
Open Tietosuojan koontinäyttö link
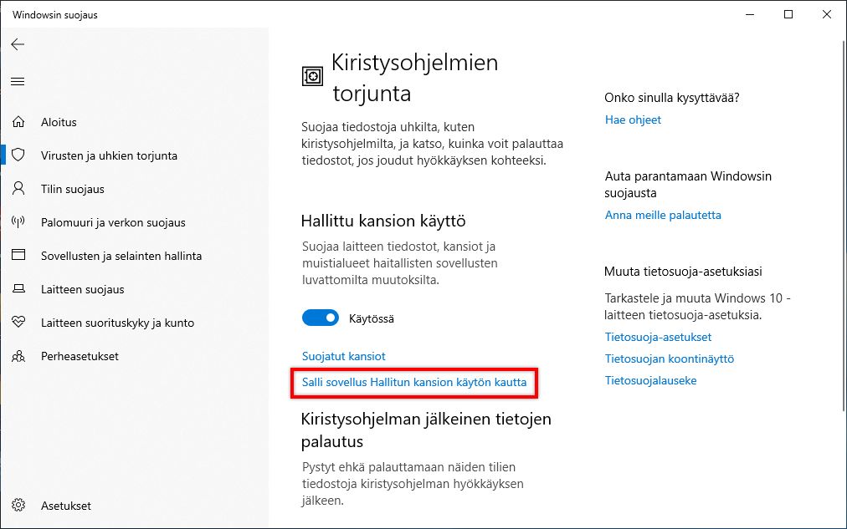670,359
